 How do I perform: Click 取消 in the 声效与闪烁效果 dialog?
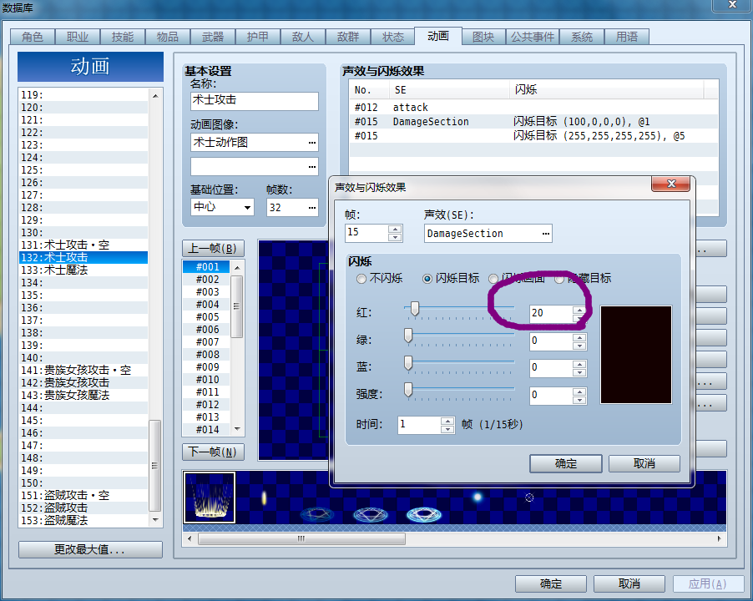[x=644, y=464]
